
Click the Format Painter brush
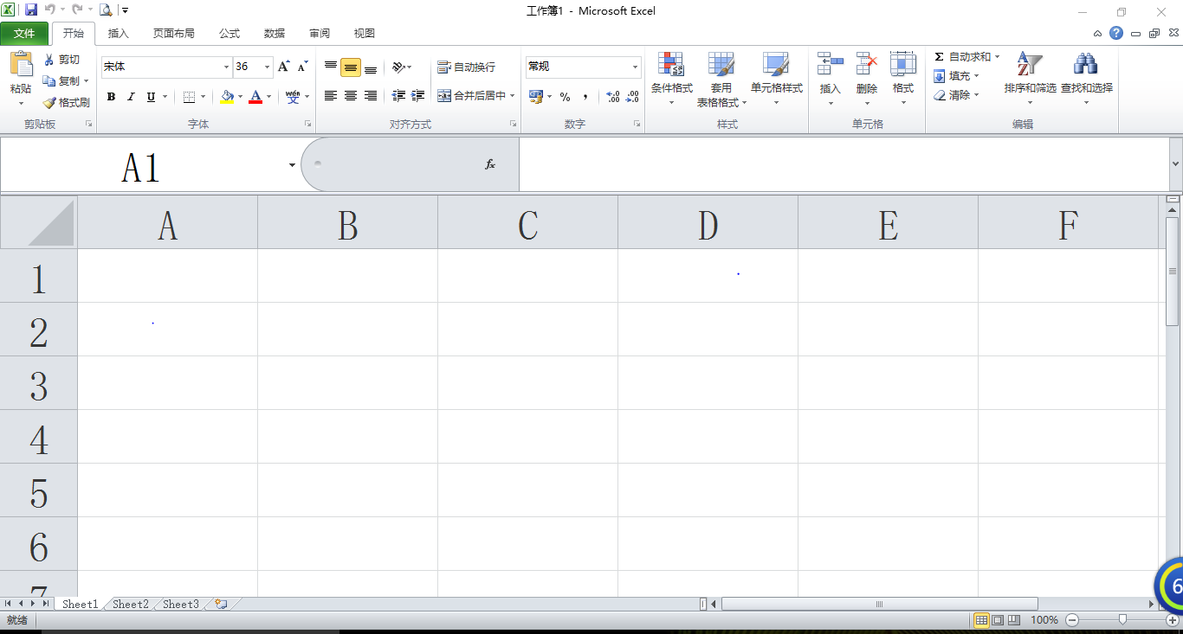coord(67,102)
